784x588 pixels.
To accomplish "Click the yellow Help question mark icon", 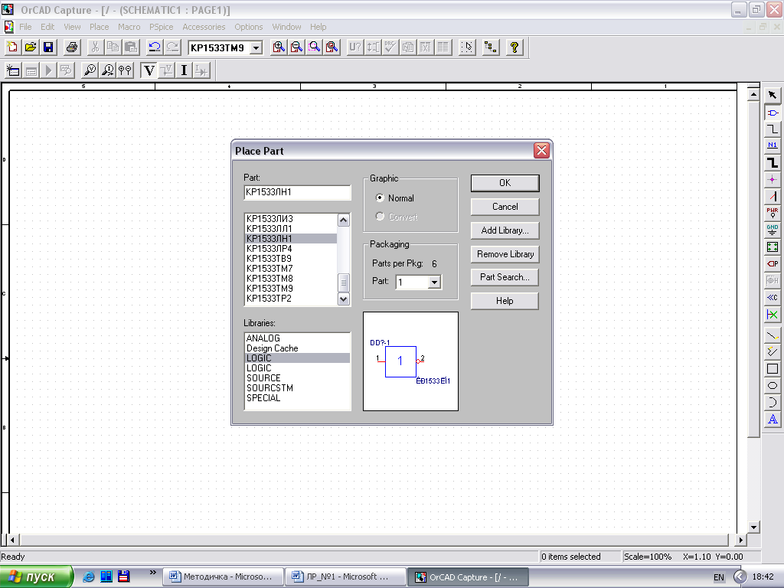I will [514, 47].
